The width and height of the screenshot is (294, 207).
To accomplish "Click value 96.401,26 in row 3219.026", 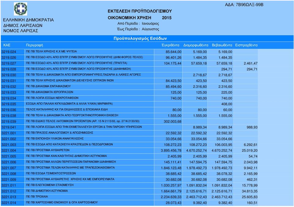I will (173, 58).
